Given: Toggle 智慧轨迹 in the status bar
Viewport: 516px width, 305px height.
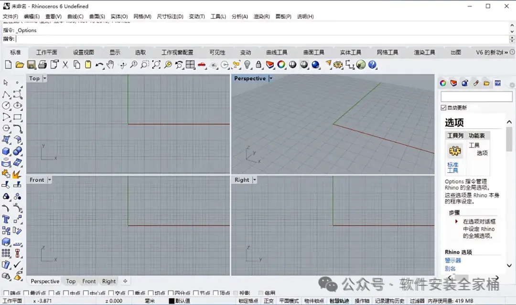Looking at the screenshot, I should [x=339, y=301].
